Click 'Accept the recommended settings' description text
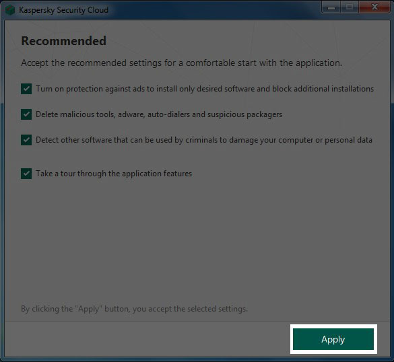 coord(182,63)
